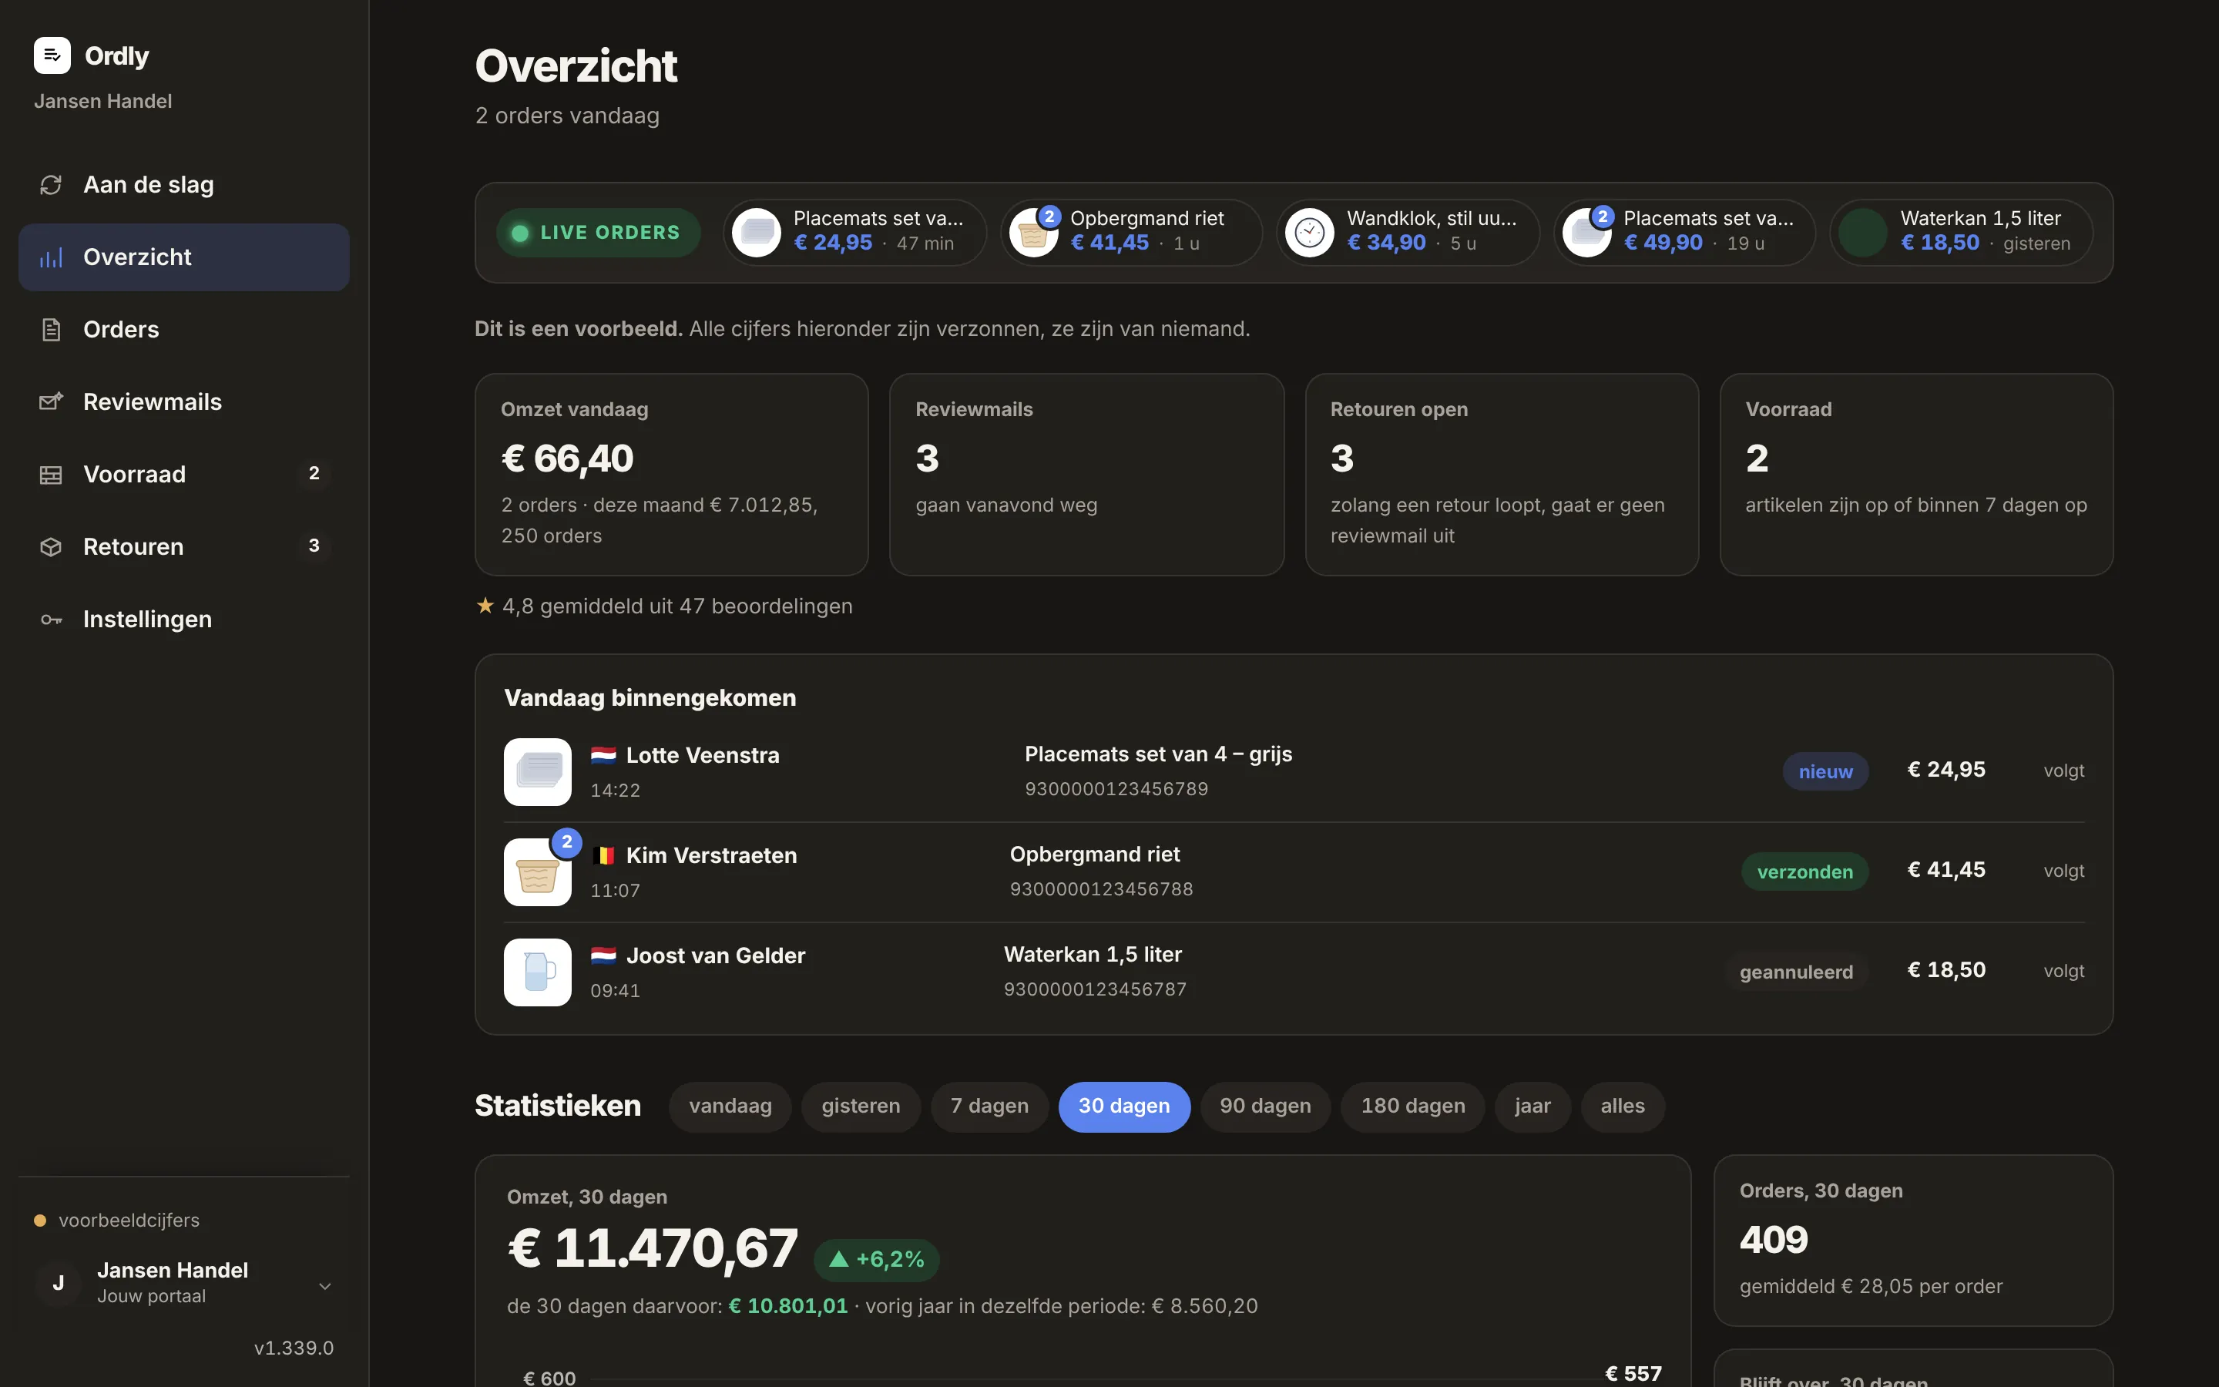Click the +6,2% growth badge
2219x1387 pixels.
(877, 1260)
